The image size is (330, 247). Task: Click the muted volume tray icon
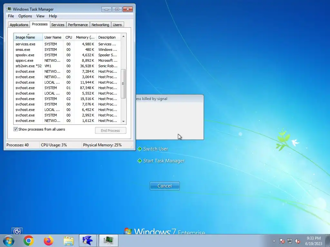[x=297, y=241]
